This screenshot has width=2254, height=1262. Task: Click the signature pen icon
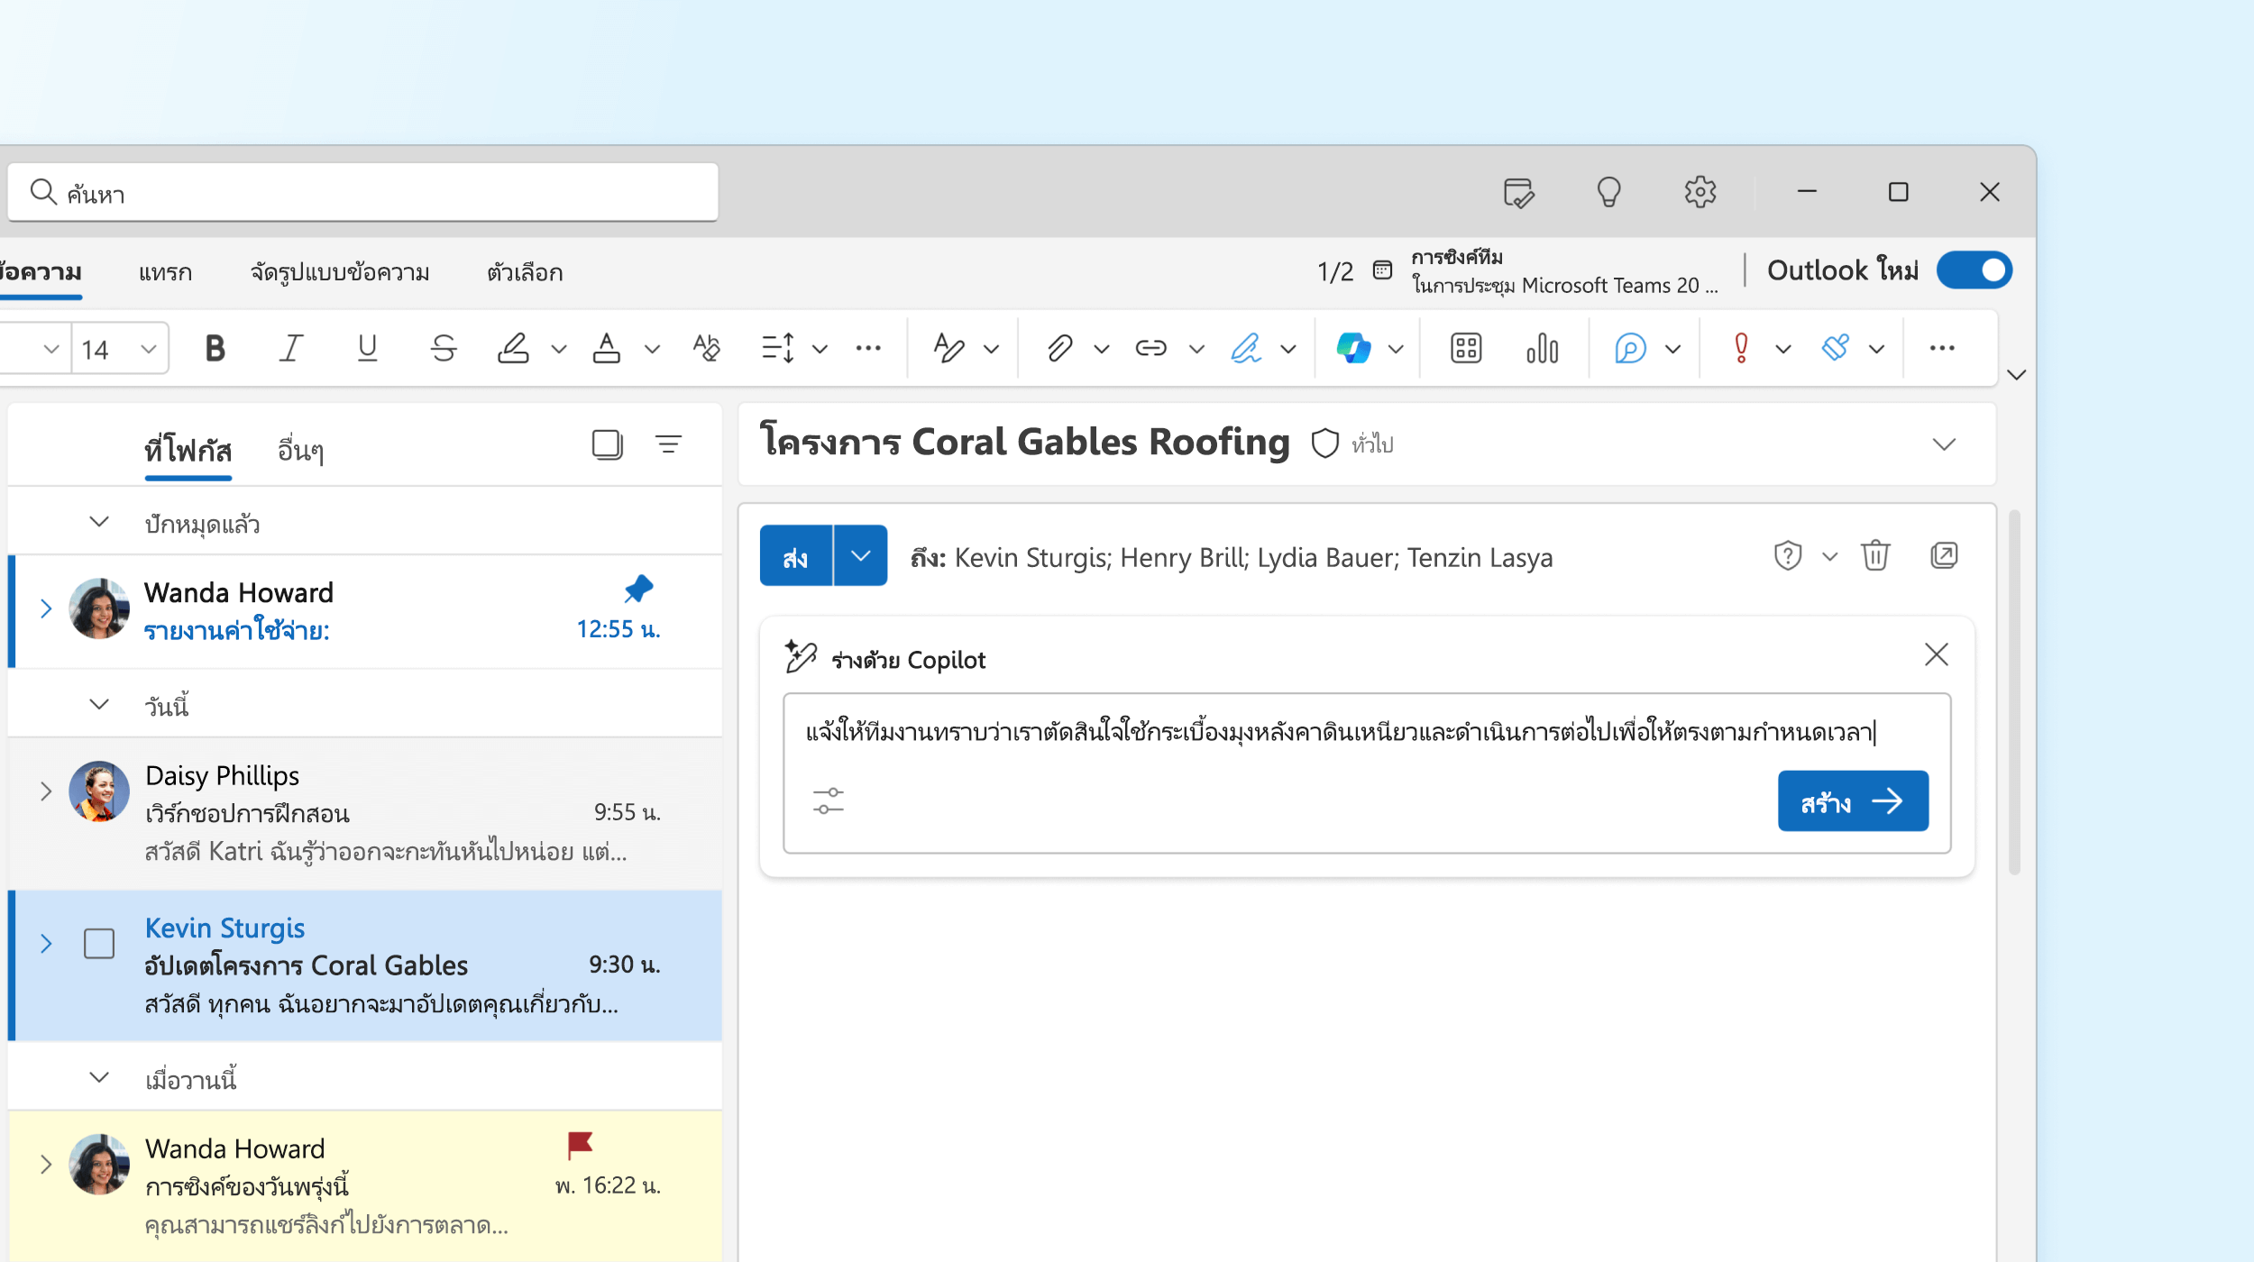[1246, 348]
